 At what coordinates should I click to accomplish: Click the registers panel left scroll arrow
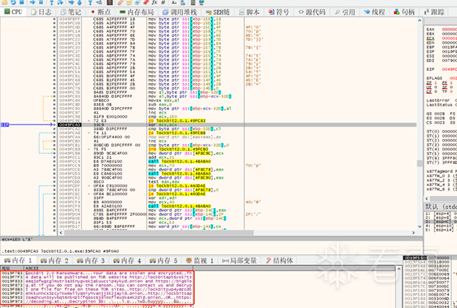coord(426,198)
